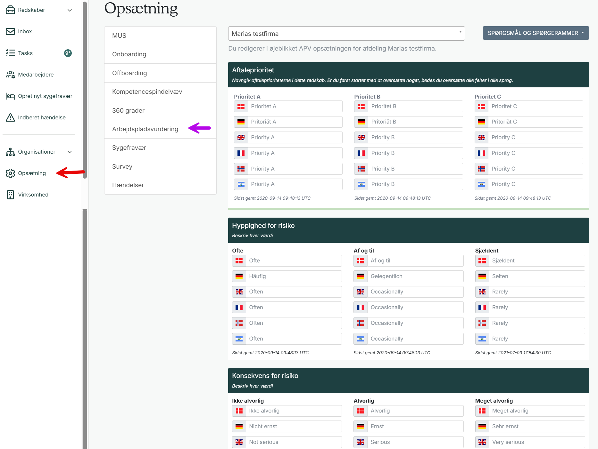Click the sick-leave bed icon
598x449 pixels.
(x=10, y=96)
